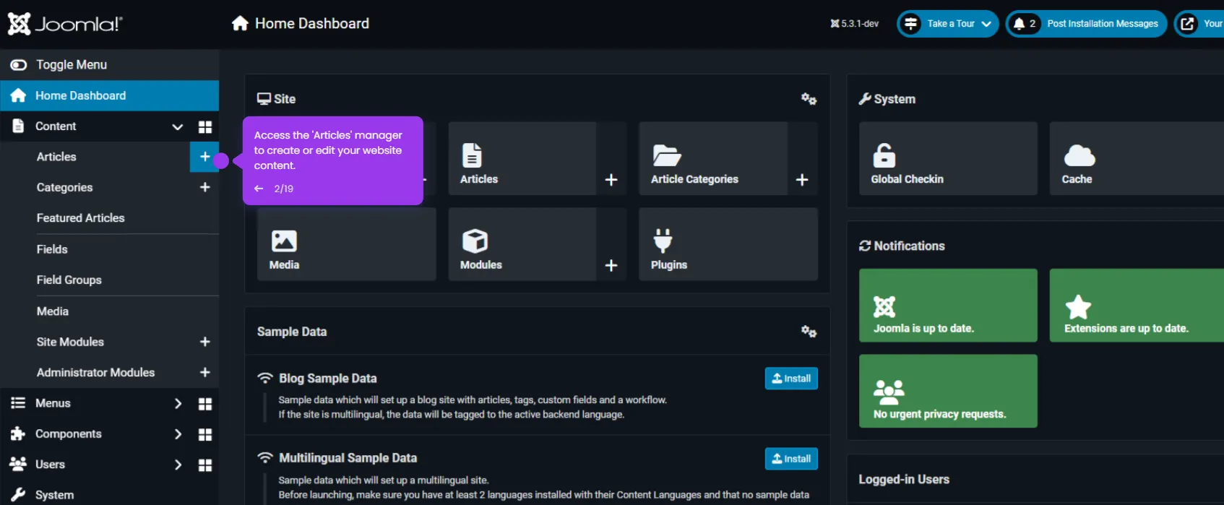Add new site module plus icon

204,342
